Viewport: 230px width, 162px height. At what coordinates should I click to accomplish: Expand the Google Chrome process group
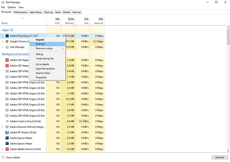coord(2,42)
